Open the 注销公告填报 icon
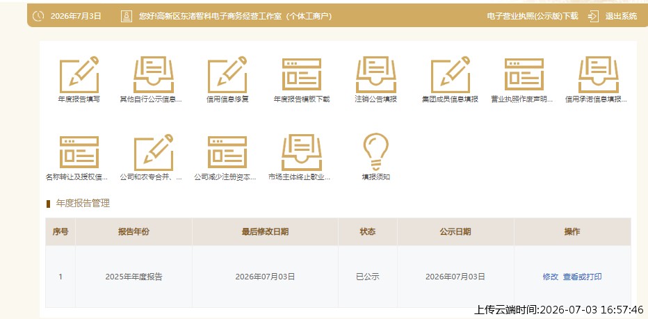648x319 pixels. pos(376,74)
